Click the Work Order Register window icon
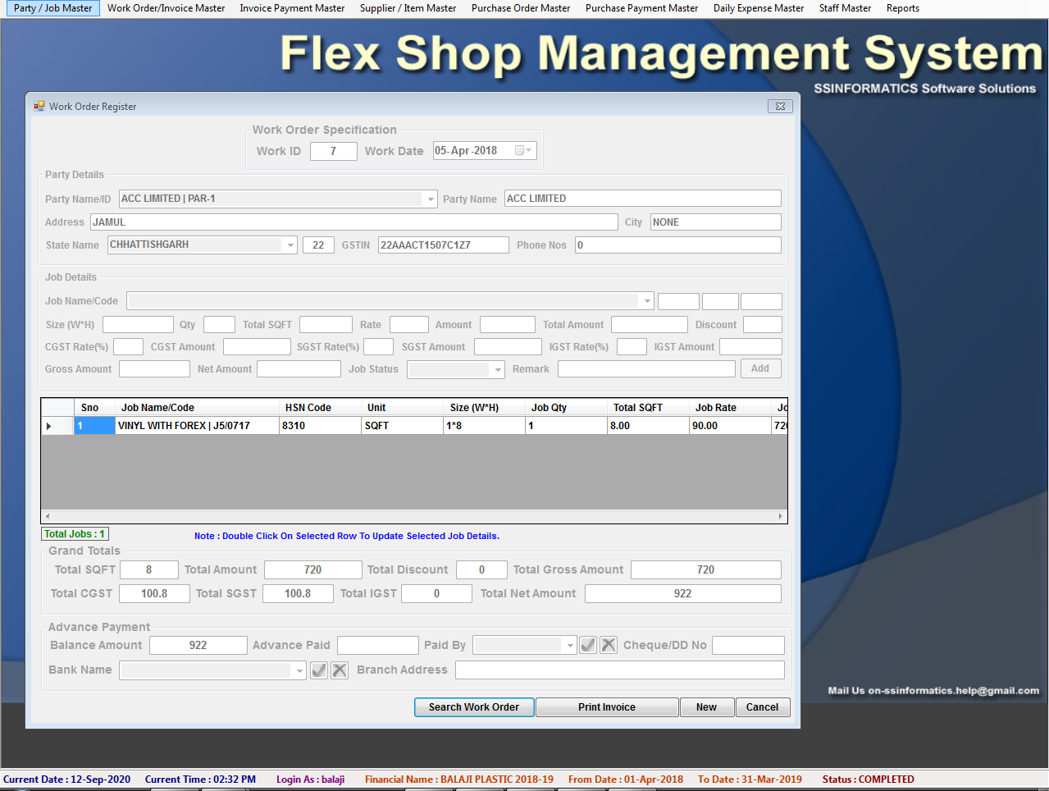 [x=39, y=107]
